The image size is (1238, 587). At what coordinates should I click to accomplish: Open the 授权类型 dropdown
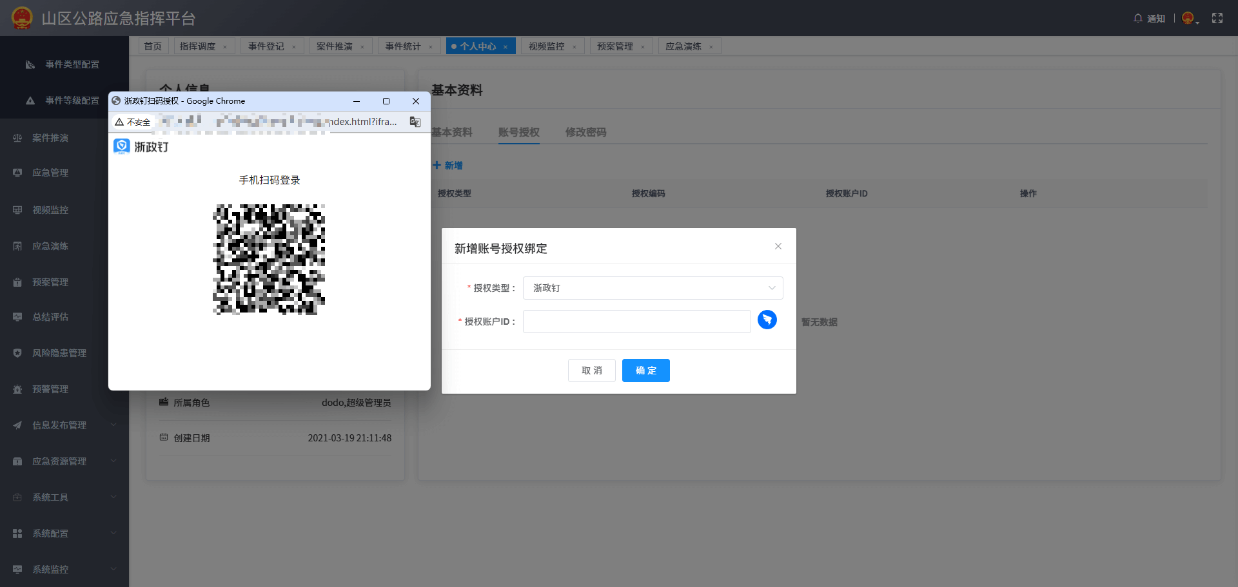[653, 288]
